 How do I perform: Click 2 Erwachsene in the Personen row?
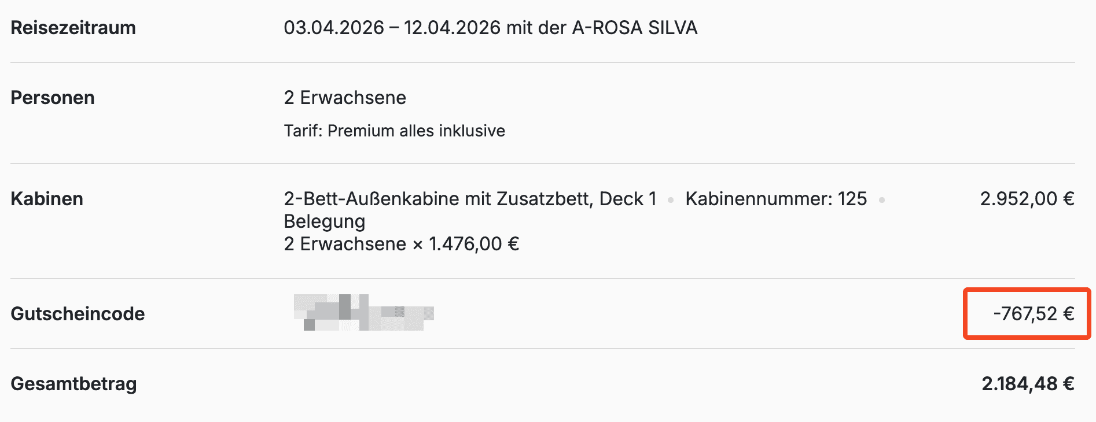[x=345, y=98]
